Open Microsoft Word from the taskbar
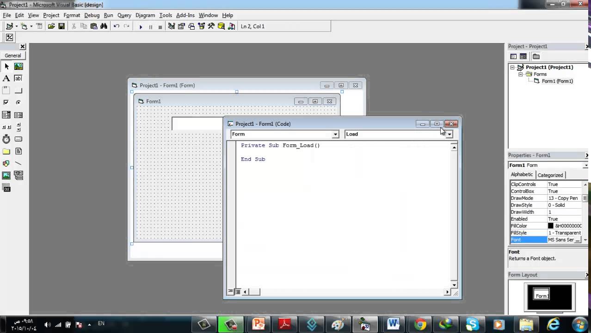The width and height of the screenshot is (591, 333). [x=394, y=324]
